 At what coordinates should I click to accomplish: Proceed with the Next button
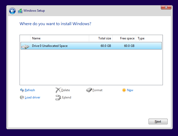[158, 121]
